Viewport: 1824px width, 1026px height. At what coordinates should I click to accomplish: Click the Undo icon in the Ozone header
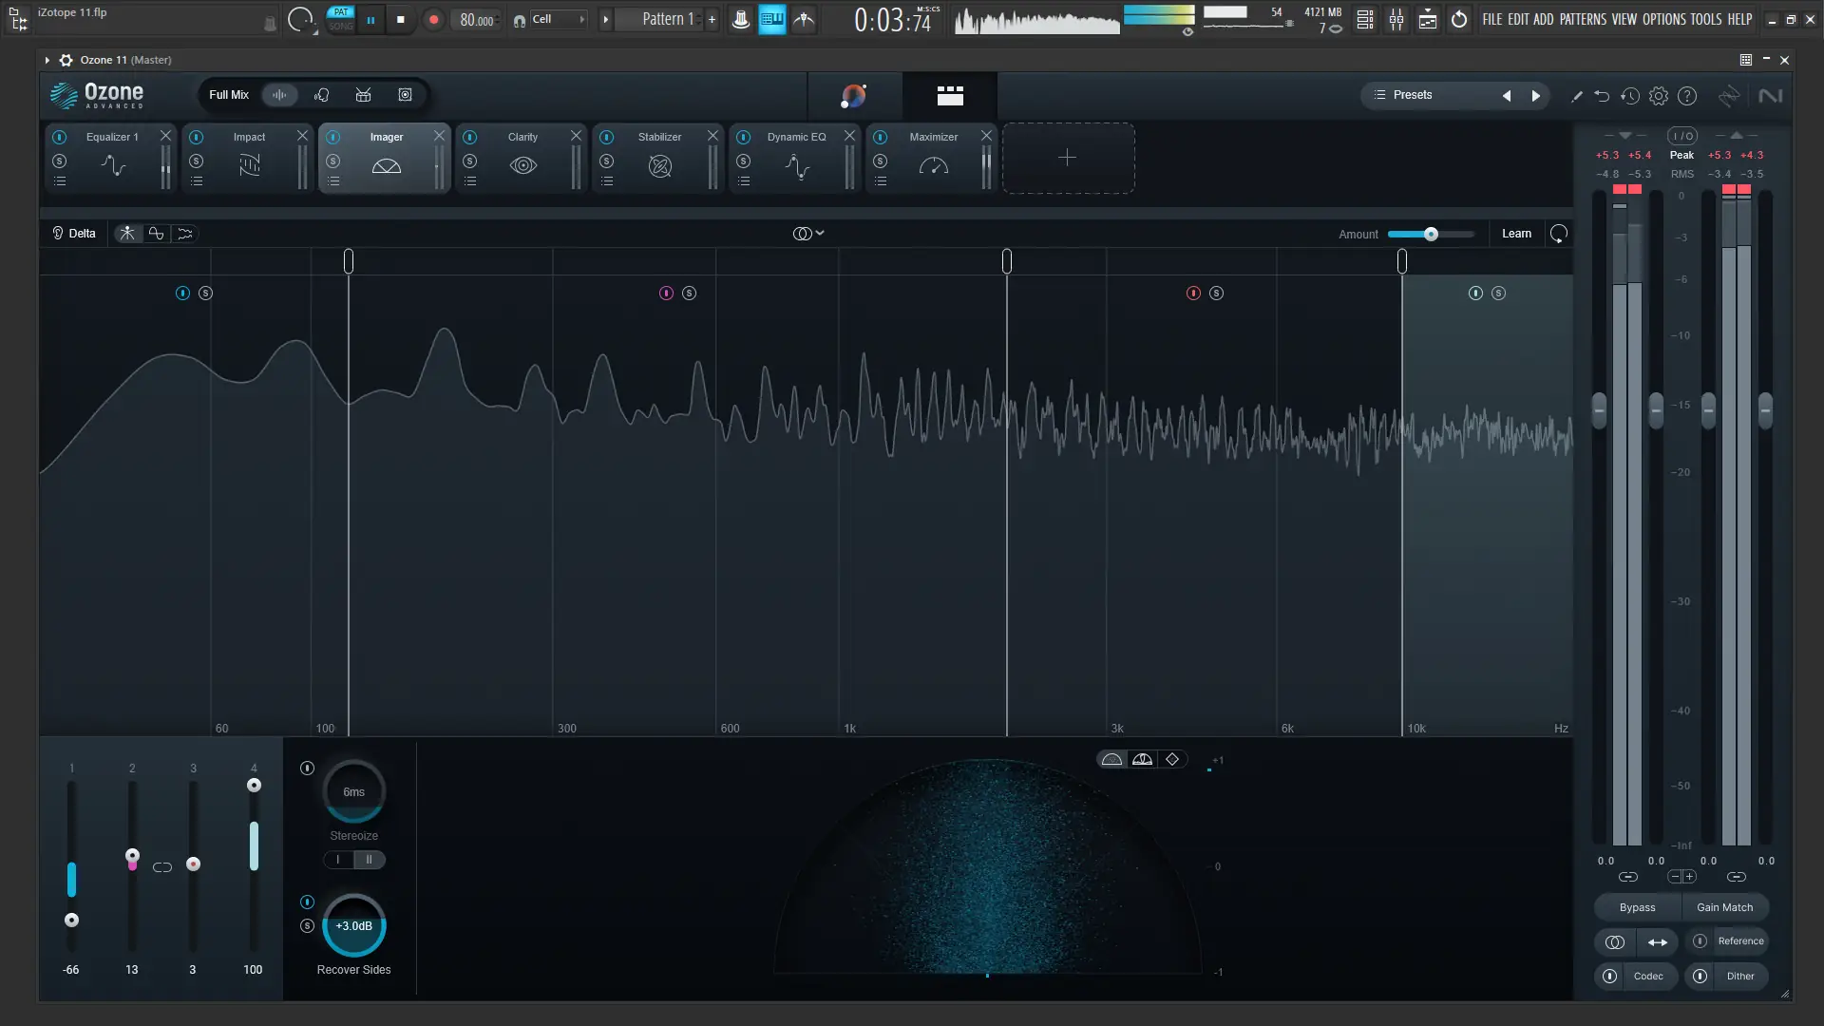(1602, 96)
